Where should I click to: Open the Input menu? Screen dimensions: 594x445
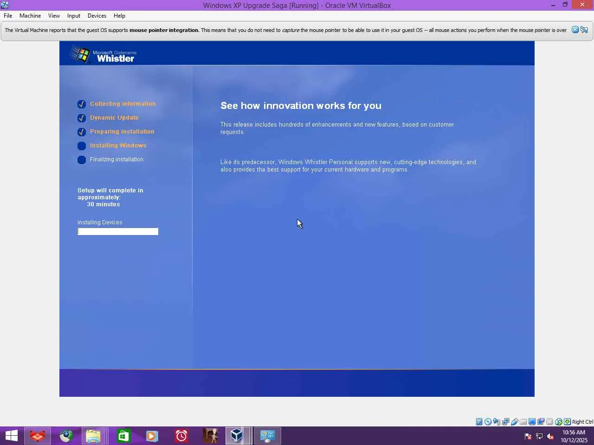[74, 16]
